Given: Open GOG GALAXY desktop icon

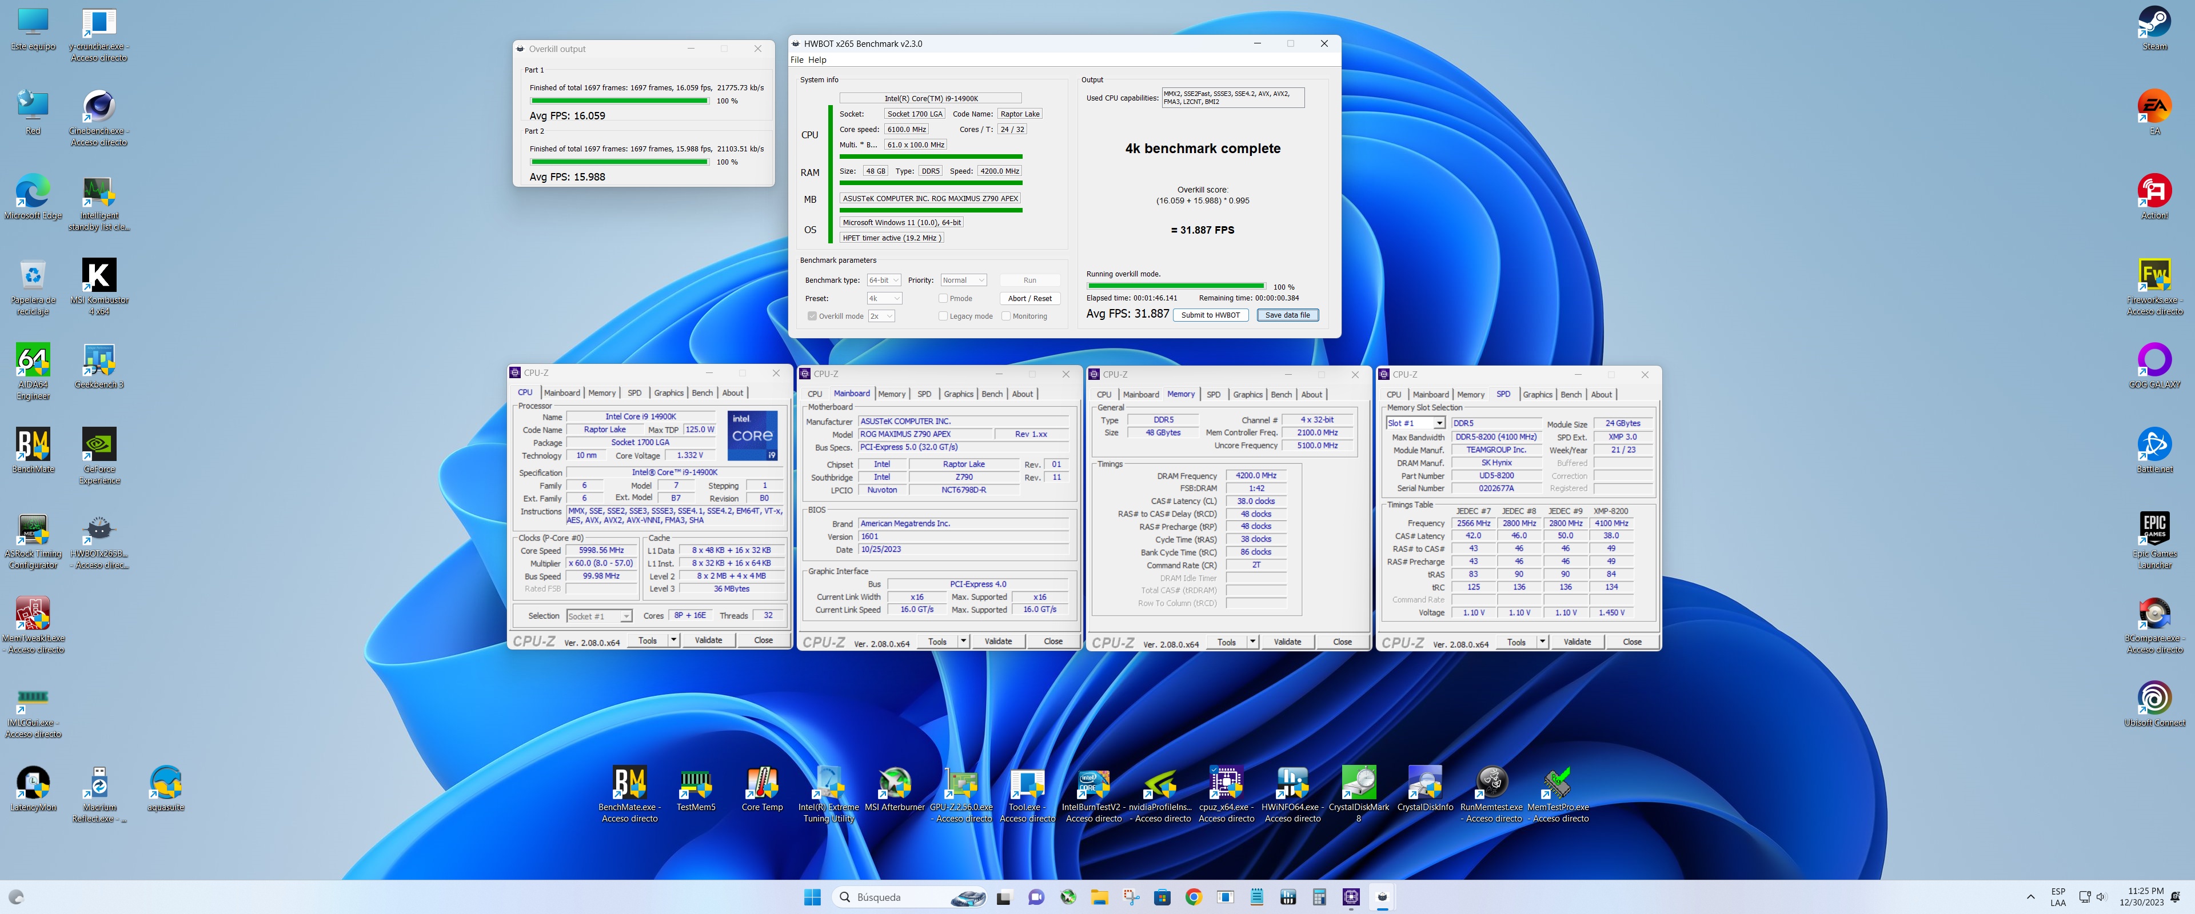Looking at the screenshot, I should (2155, 366).
